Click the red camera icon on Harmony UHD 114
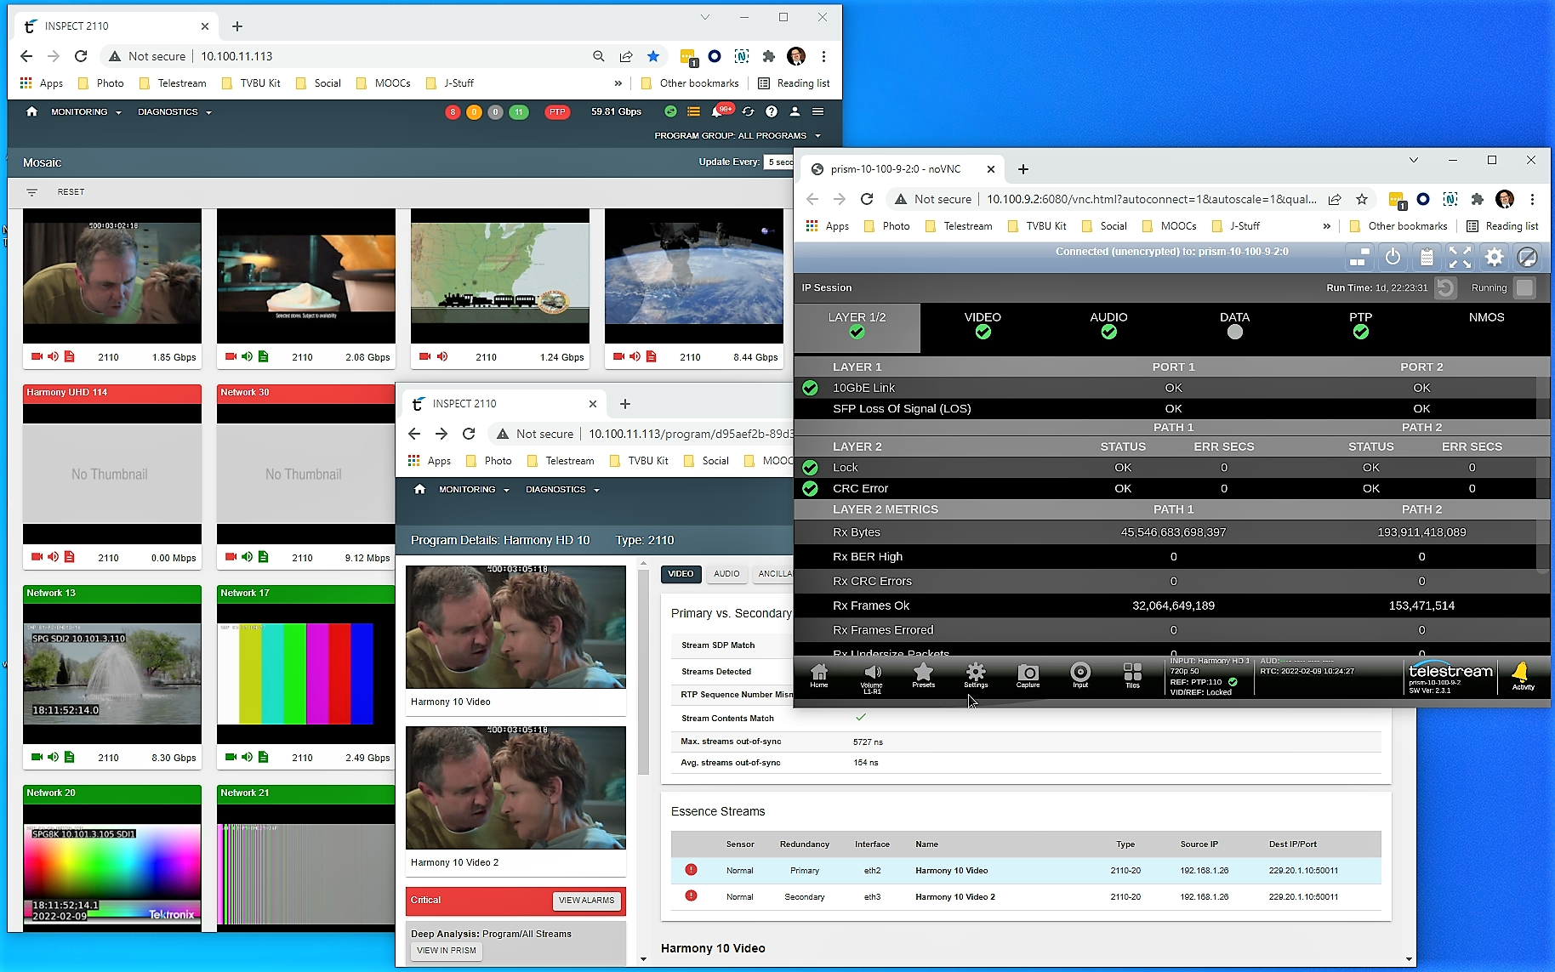This screenshot has height=972, width=1555. click(x=37, y=557)
